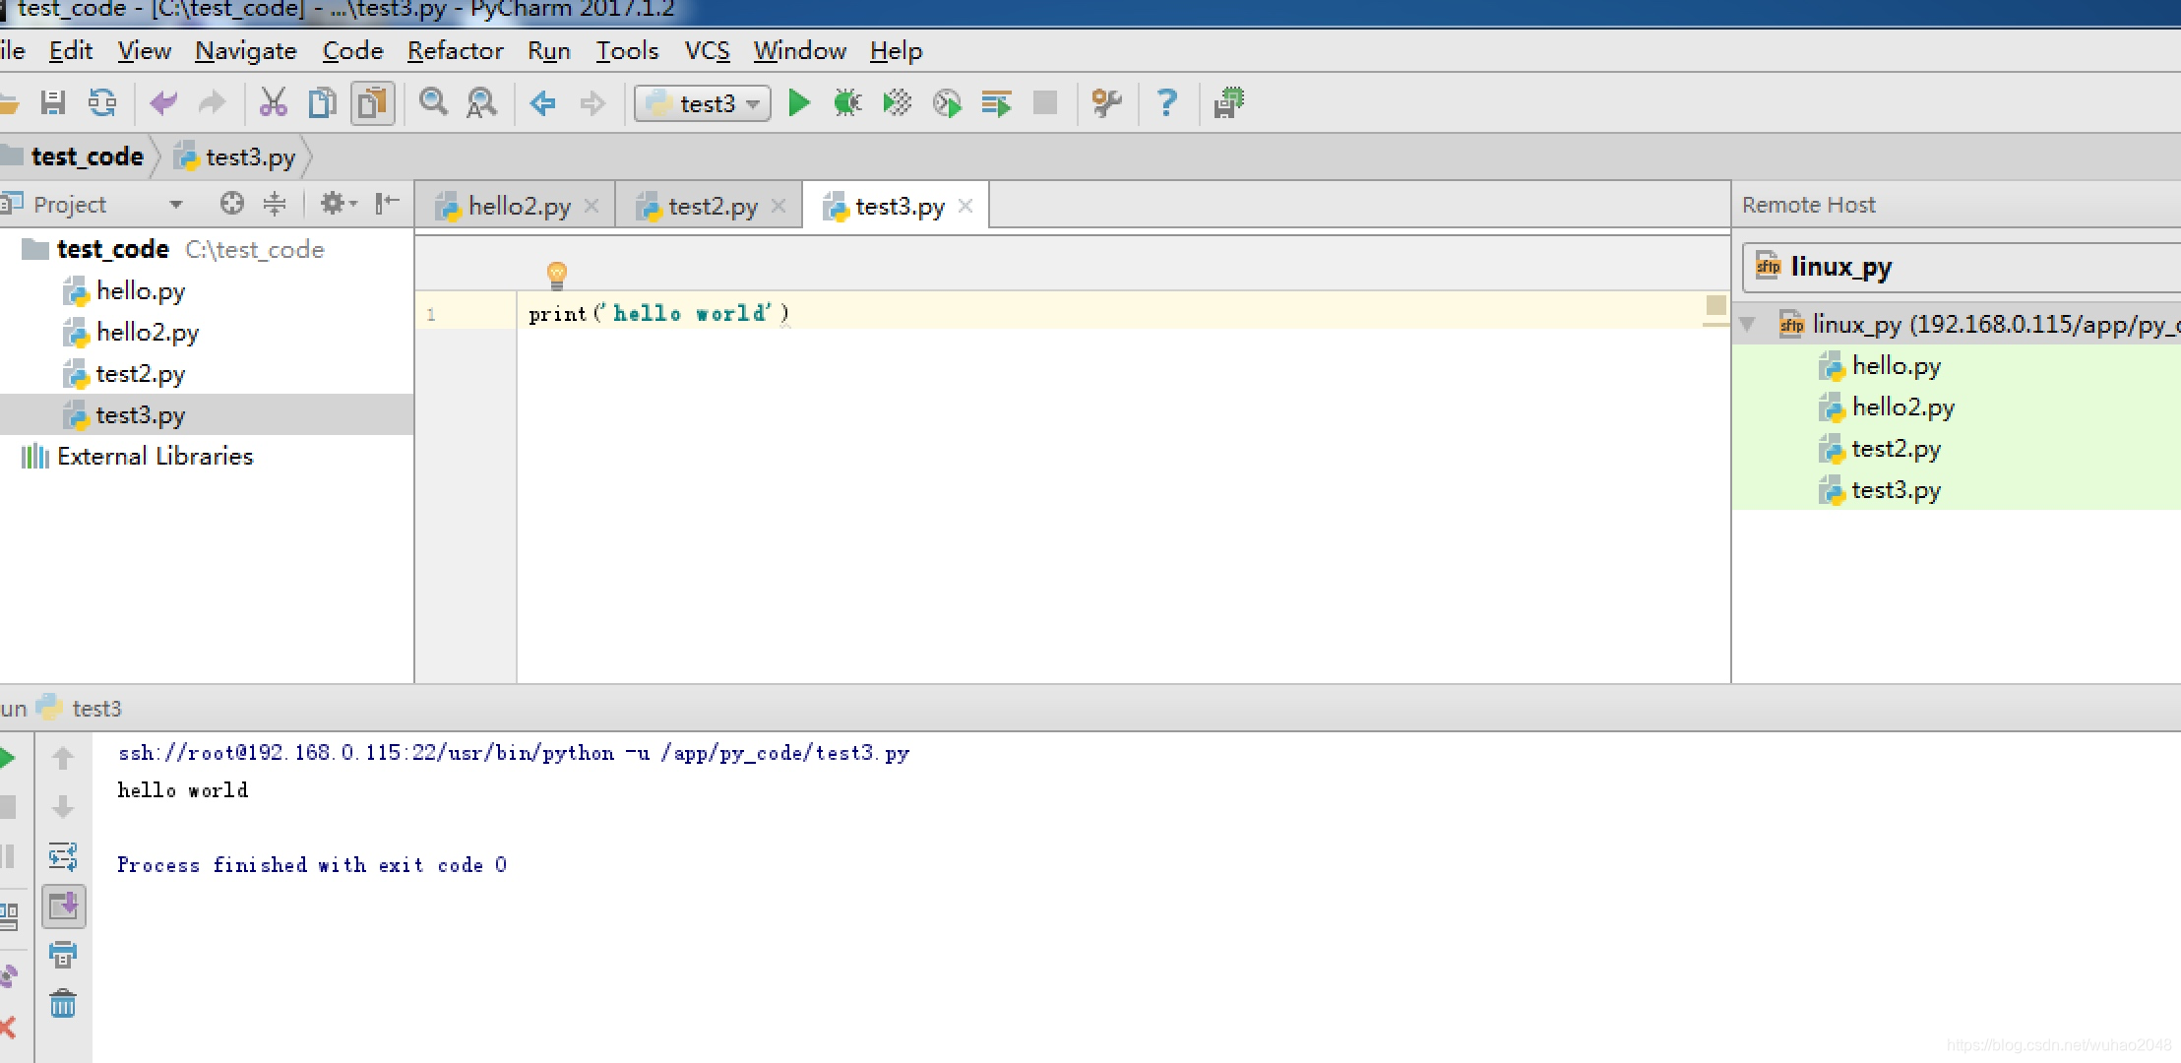Click the test3 tab in Run panel

96,708
